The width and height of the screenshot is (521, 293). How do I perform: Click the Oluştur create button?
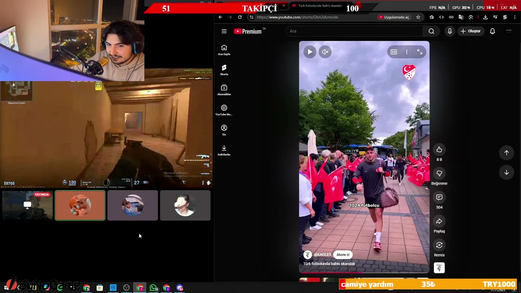click(x=471, y=31)
